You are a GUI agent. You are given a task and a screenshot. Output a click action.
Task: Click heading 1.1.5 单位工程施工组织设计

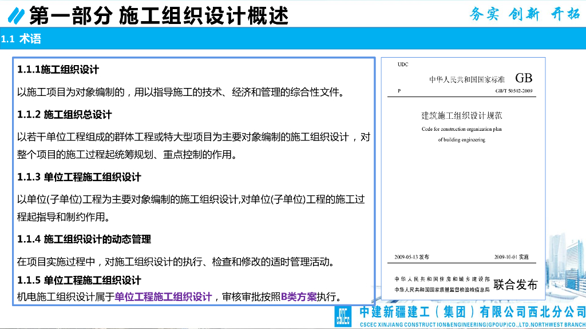79,280
